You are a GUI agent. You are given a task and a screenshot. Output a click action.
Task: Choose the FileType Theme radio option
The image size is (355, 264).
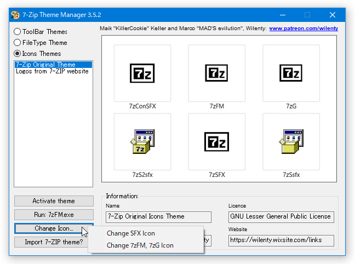point(41,43)
